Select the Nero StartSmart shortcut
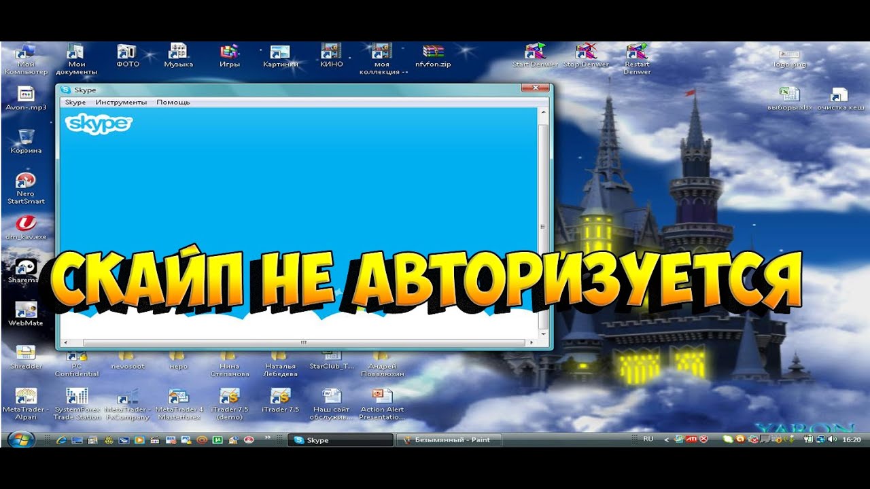Viewport: 870px width, 489px height. (25, 189)
